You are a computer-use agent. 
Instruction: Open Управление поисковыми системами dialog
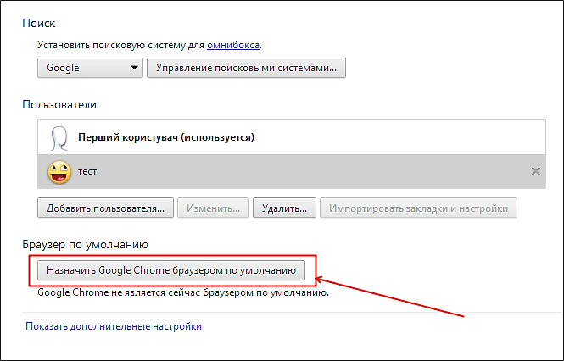[247, 68]
